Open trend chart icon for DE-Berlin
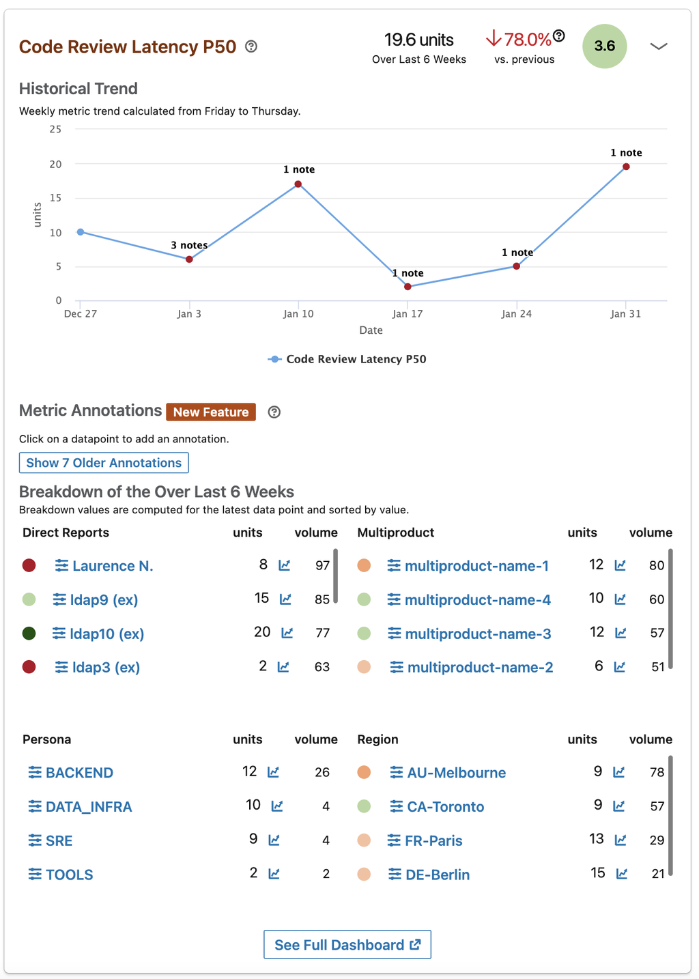699x979 pixels. (x=622, y=874)
